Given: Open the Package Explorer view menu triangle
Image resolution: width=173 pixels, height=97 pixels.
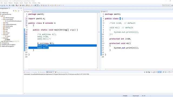Looking at the screenshot, I should 21,11.
